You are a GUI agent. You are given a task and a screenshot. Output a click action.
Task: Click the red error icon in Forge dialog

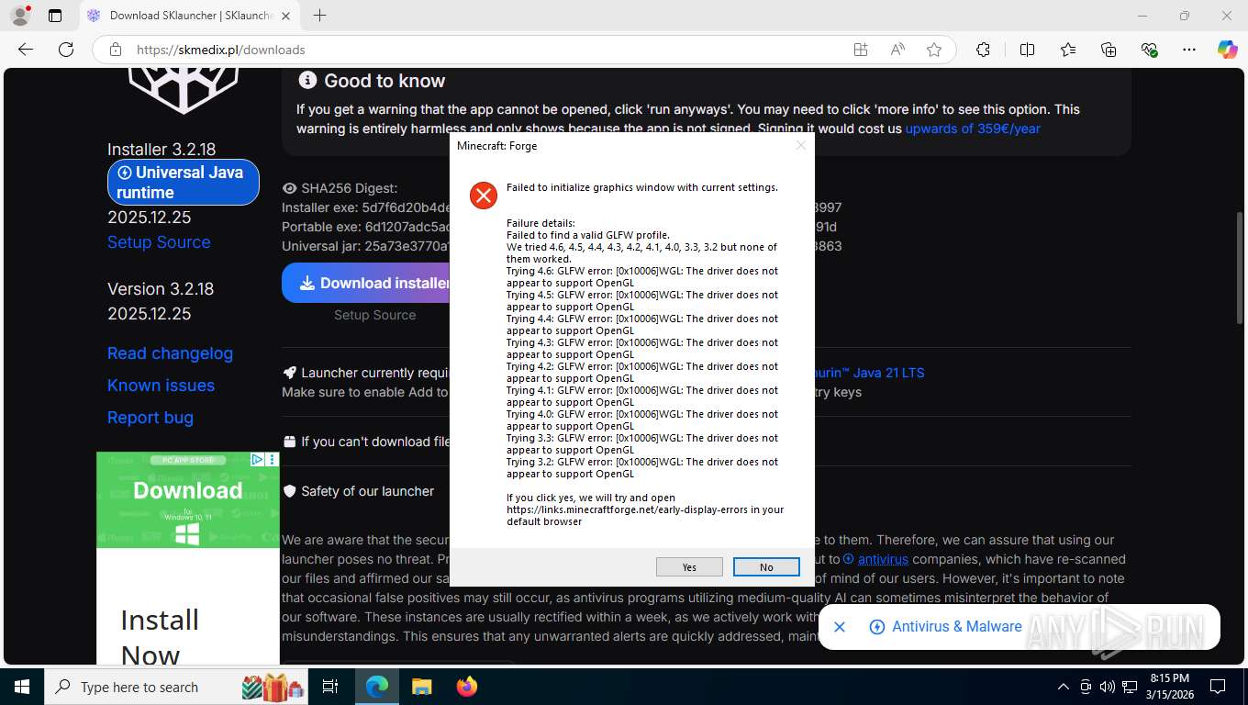484,195
